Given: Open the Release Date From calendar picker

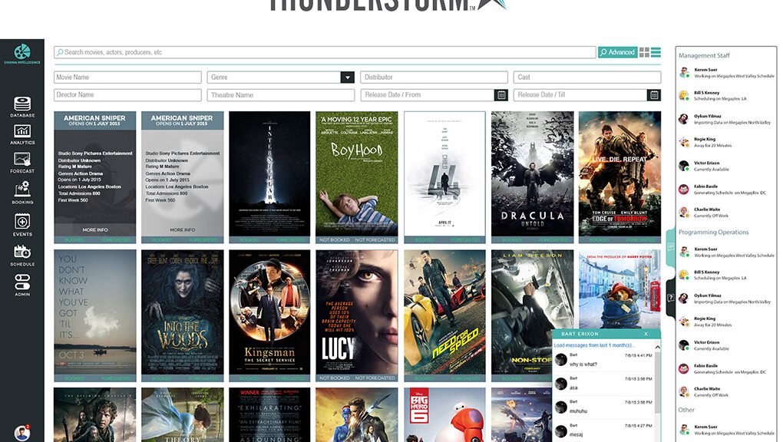Looking at the screenshot, I should pyautogui.click(x=501, y=95).
